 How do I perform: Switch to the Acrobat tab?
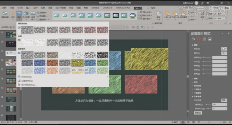point(95,8)
